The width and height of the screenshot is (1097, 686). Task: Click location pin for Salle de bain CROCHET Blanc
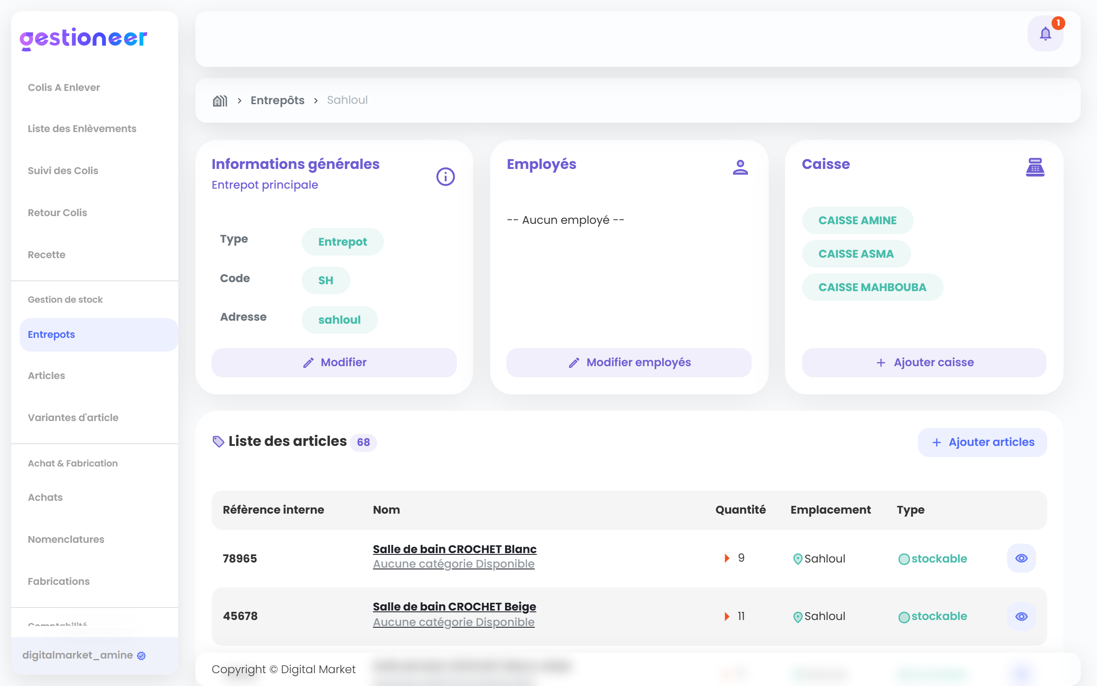pos(797,559)
